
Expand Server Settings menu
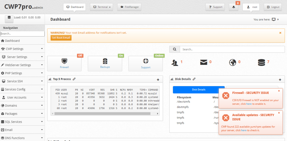pos(22,57)
